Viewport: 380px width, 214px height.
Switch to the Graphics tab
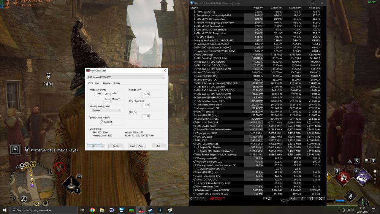(107, 83)
